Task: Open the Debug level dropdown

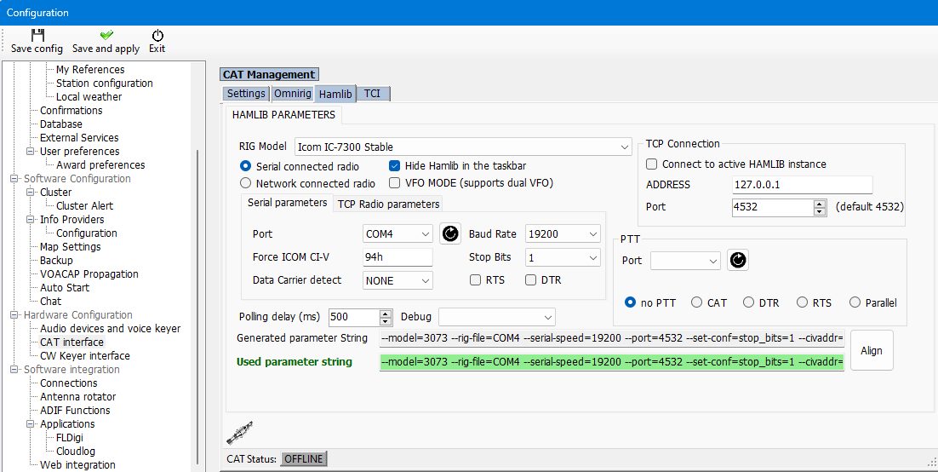Action: [x=548, y=317]
